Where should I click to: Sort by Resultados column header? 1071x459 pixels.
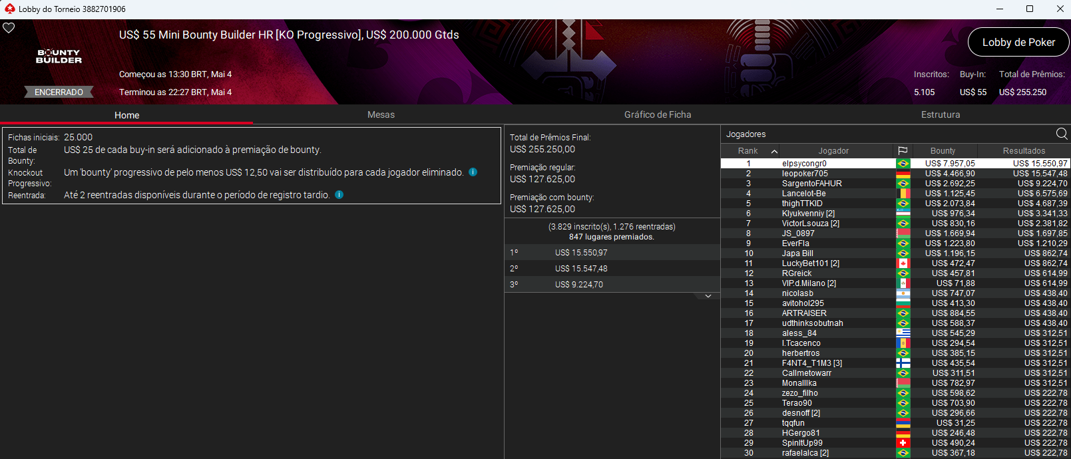click(1024, 151)
